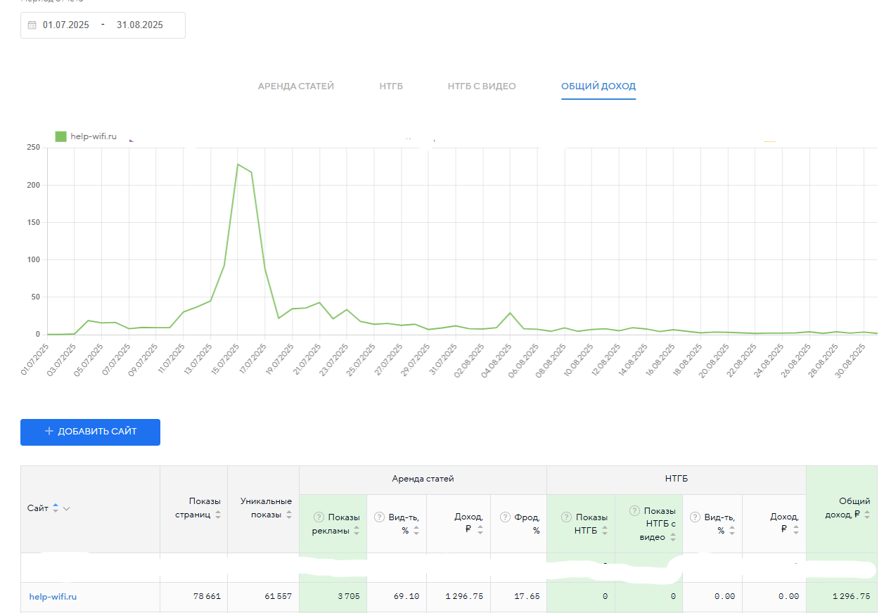884x613 pixels.
Task: Switch to the НТГБ tab
Action: pyautogui.click(x=391, y=86)
